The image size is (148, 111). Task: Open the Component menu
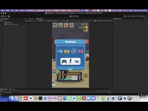tap(40, 10)
